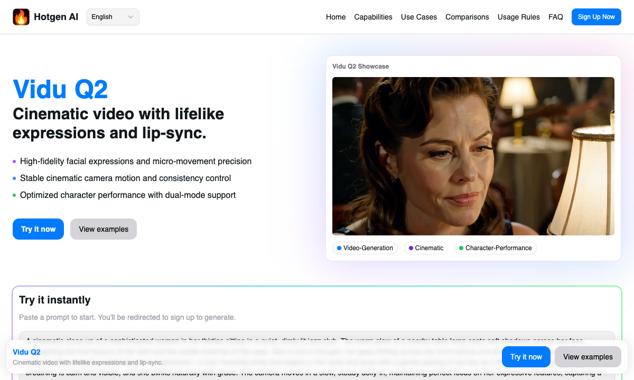The width and height of the screenshot is (634, 380).
Task: Open the Comparisons page
Action: [x=467, y=17]
